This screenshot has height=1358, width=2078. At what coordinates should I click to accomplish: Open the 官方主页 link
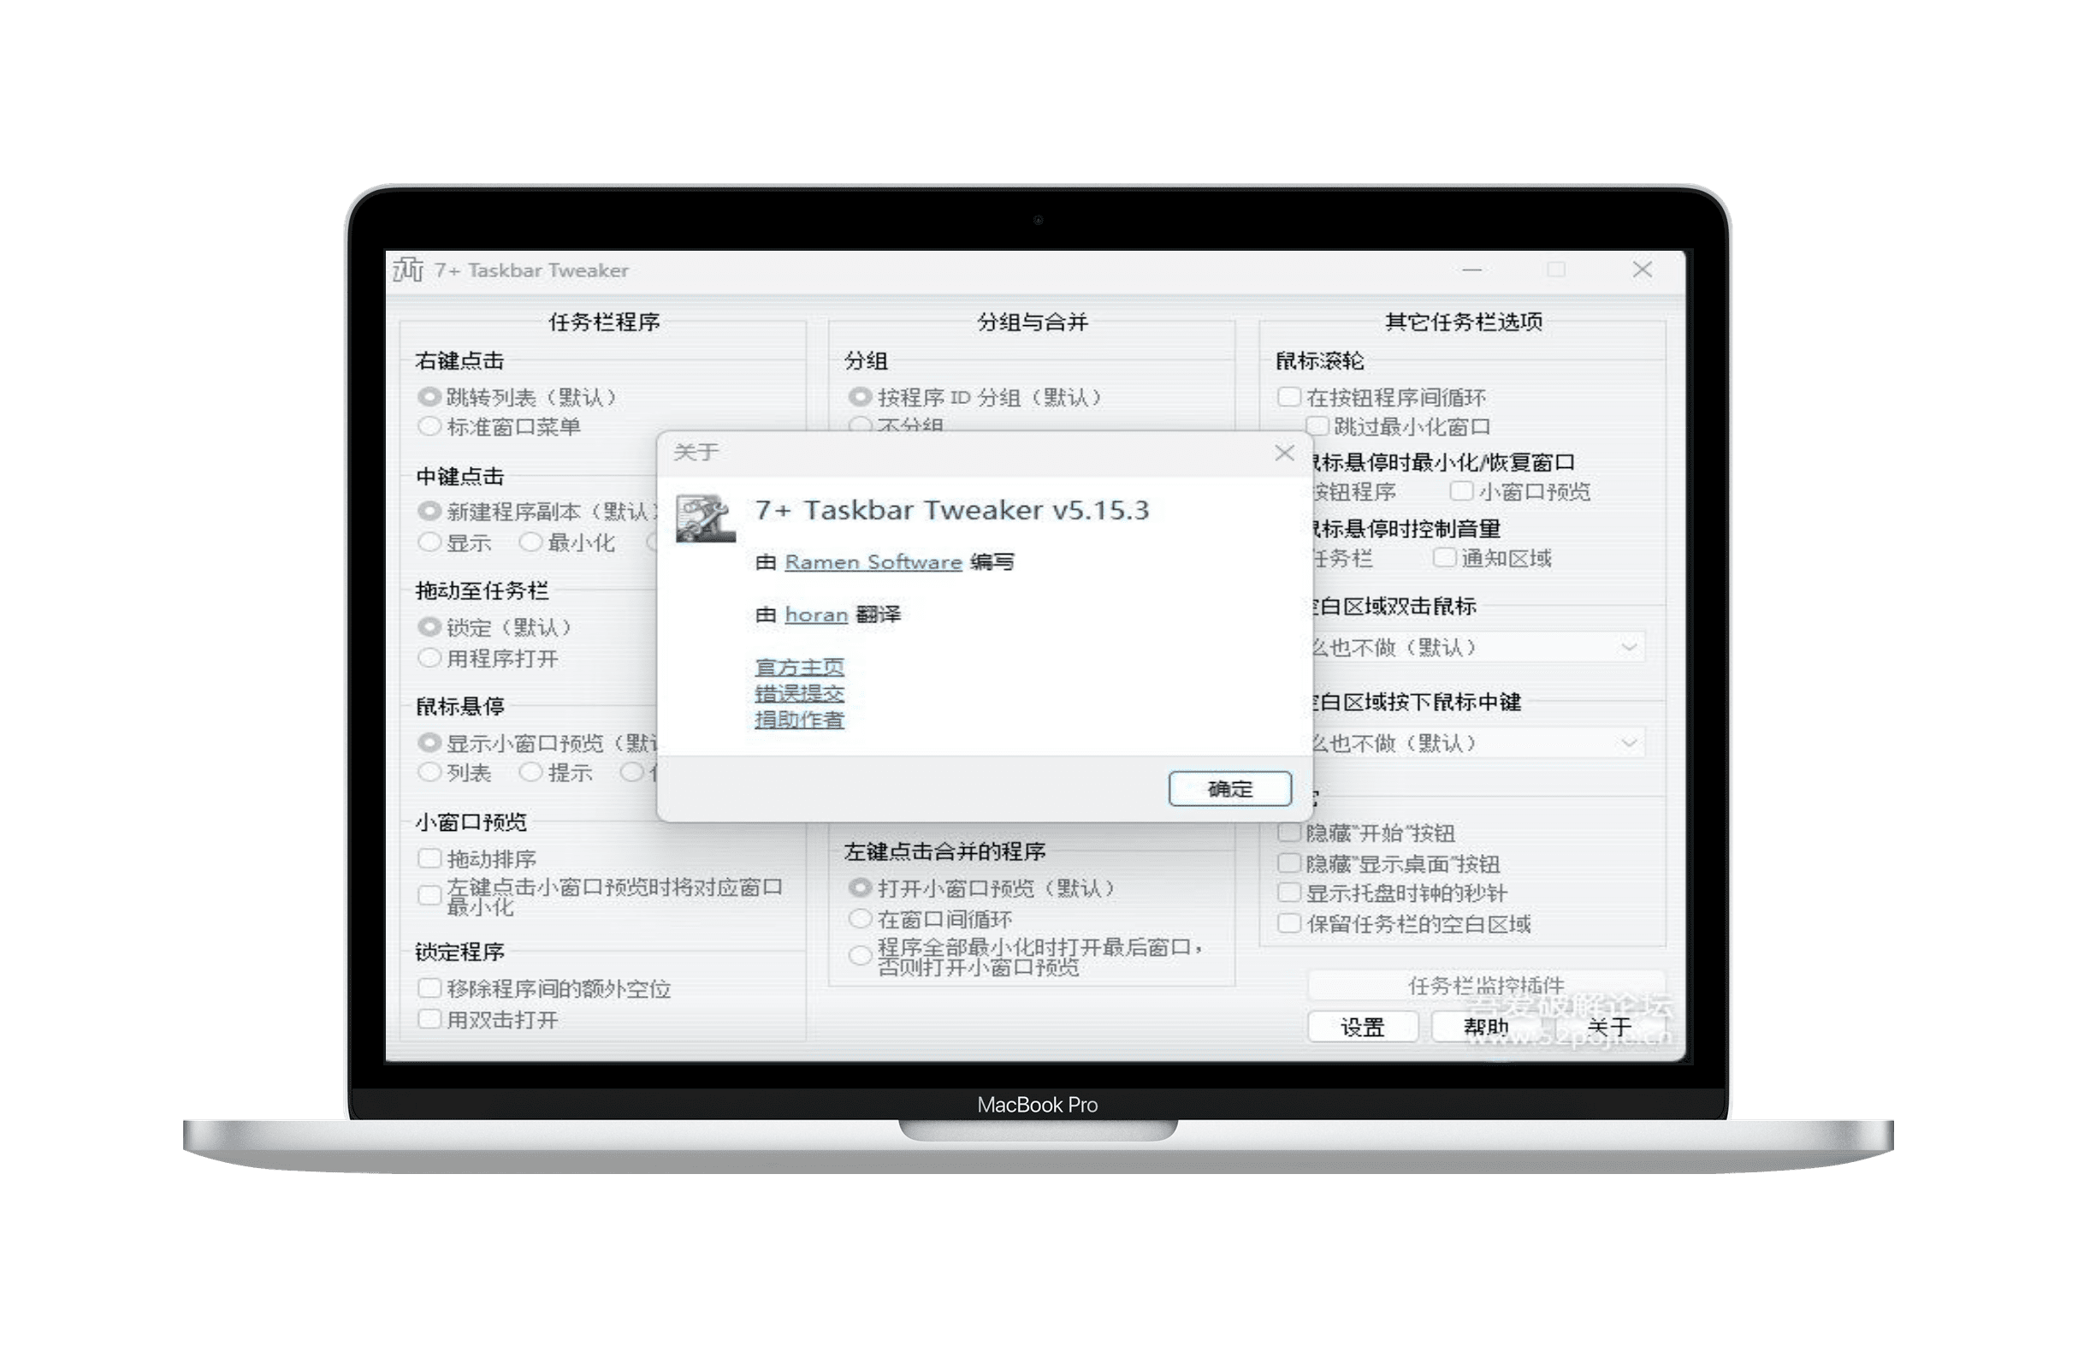pos(799,667)
